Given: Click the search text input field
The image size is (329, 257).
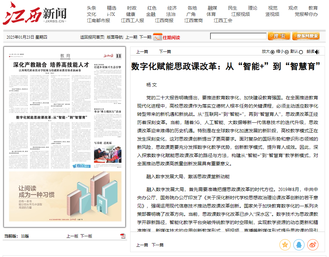Looking at the screenshot, I should 238,36.
